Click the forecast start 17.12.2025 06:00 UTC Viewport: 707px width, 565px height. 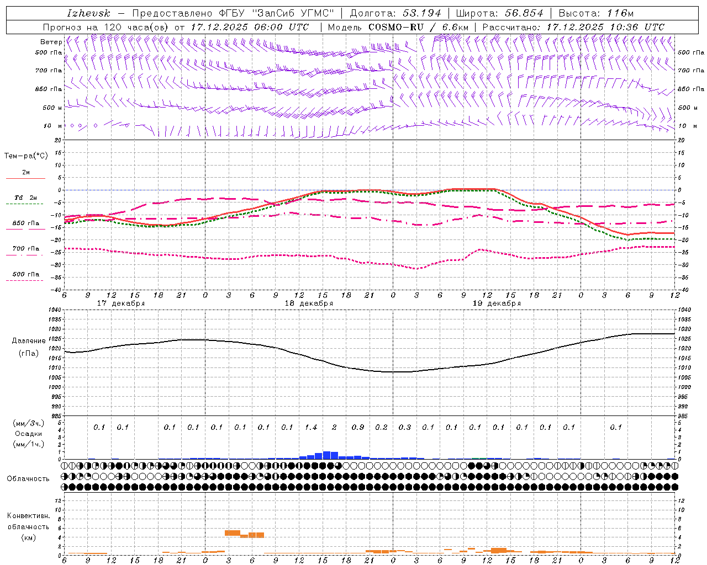[250, 27]
